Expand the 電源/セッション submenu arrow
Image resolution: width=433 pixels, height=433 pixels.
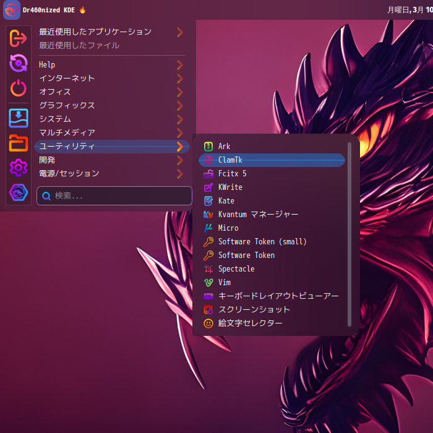pyautogui.click(x=180, y=174)
